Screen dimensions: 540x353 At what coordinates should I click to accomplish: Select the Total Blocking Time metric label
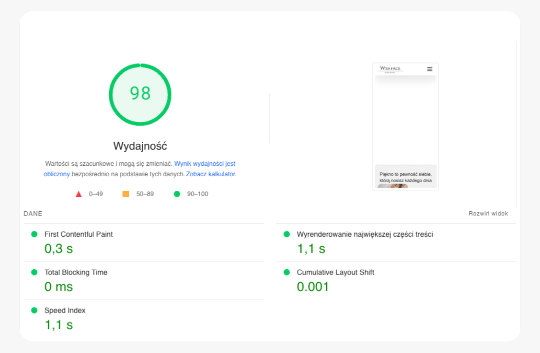[x=75, y=272]
